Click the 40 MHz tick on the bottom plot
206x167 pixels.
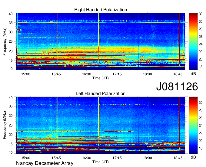(11, 98)
